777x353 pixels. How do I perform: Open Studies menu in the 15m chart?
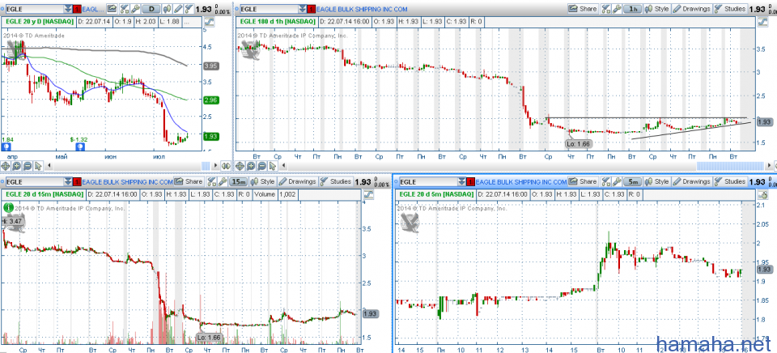coord(336,181)
